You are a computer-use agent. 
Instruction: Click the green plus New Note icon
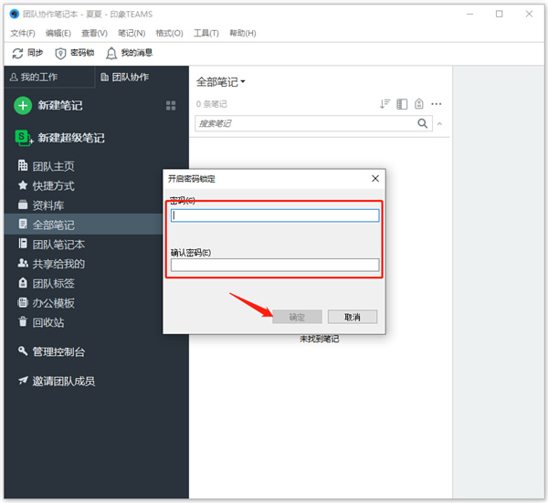pos(23,106)
